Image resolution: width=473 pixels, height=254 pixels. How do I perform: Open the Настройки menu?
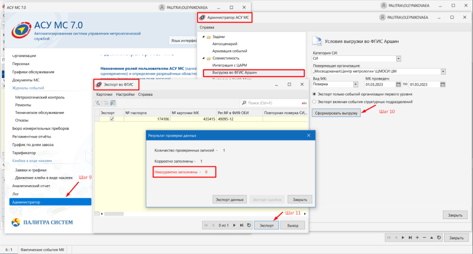(125, 94)
